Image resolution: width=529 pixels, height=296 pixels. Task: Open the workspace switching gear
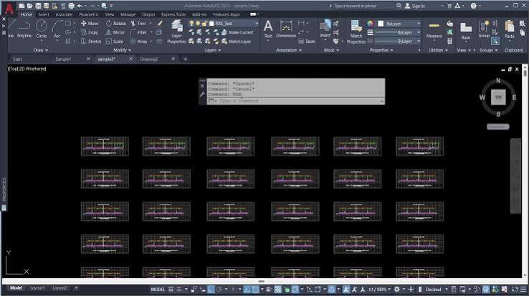(397, 290)
